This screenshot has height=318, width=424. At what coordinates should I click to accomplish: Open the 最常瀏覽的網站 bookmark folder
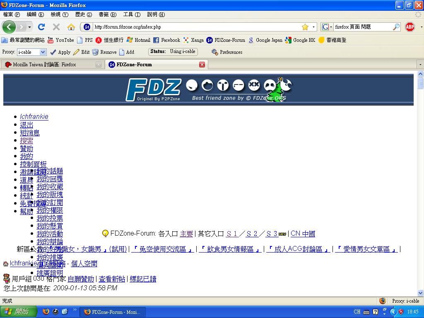click(x=23, y=40)
